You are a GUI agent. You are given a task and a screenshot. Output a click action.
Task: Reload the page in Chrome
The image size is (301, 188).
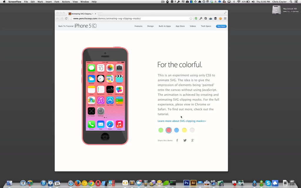pyautogui.click(x=66, y=19)
